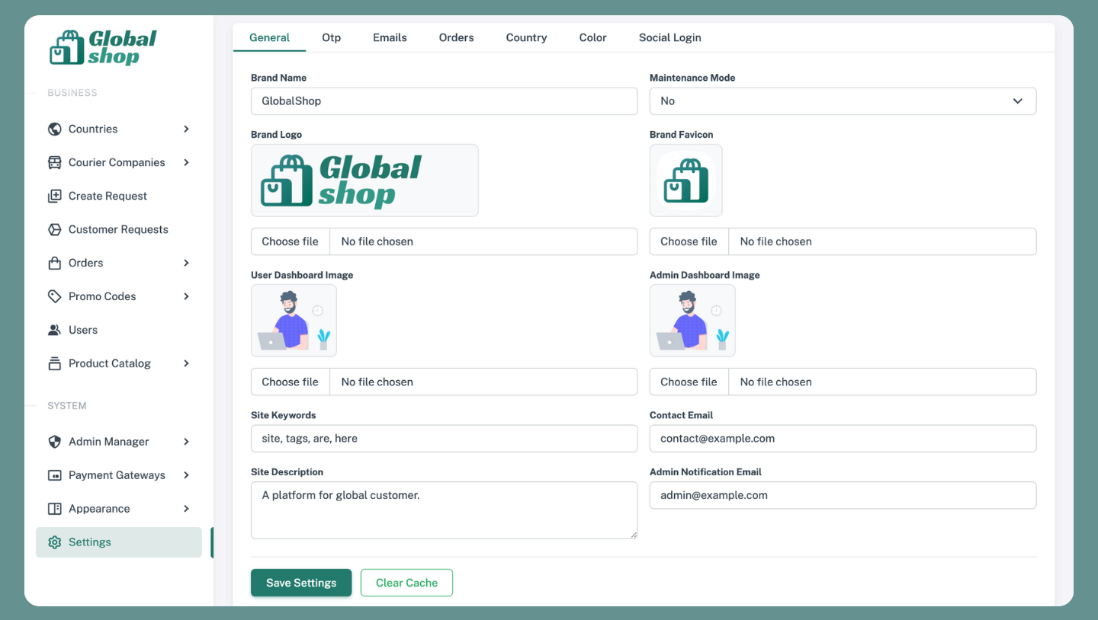Switch to the Otp tab
Viewport: 1098px width, 620px height.
tap(332, 37)
